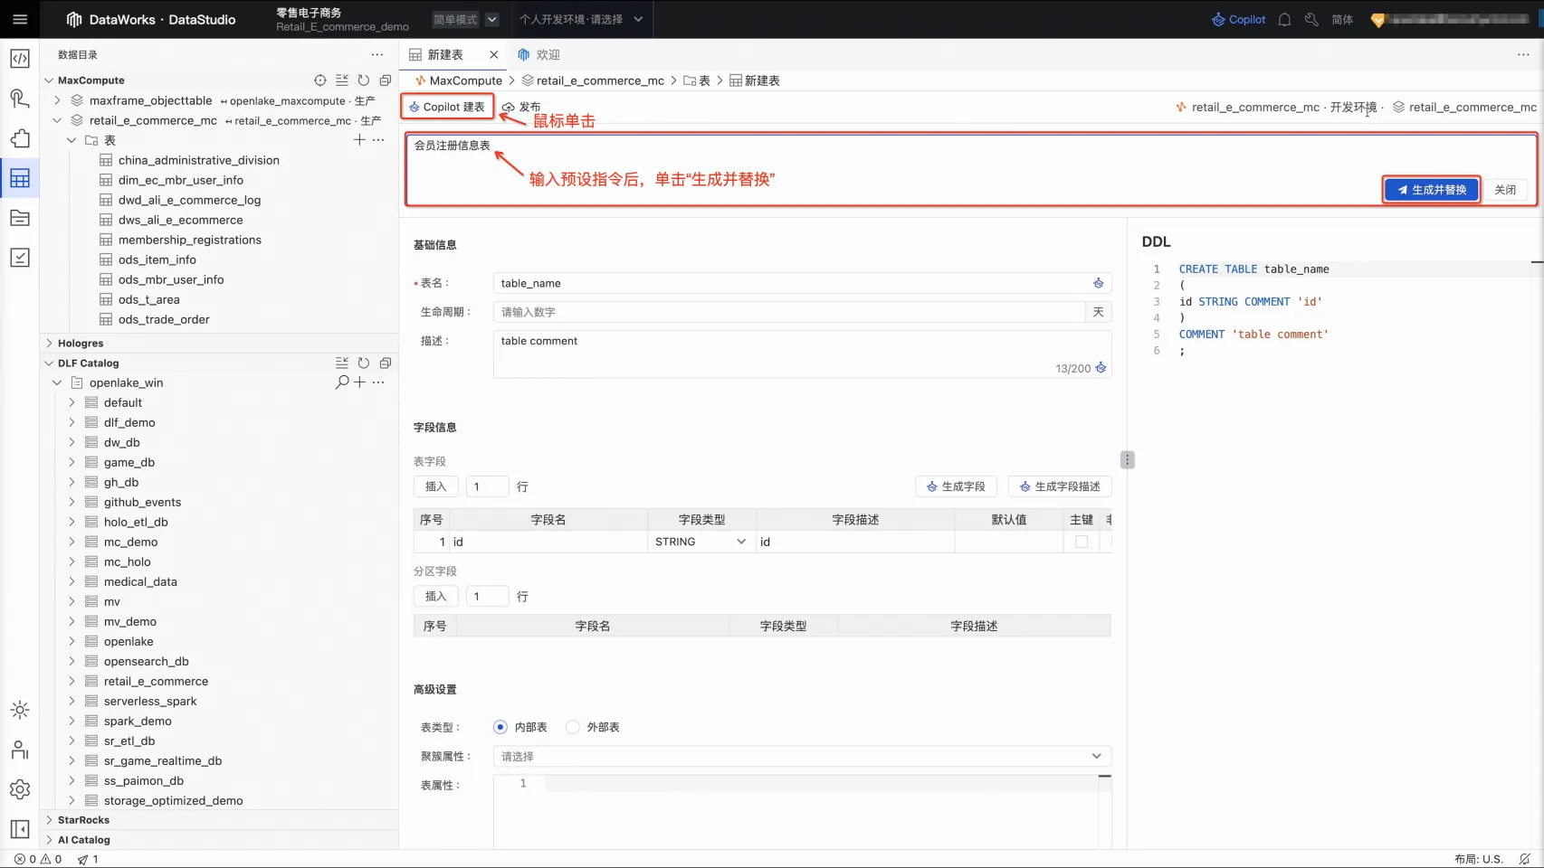Open the notifications bell
The width and height of the screenshot is (1544, 868).
pyautogui.click(x=1284, y=19)
